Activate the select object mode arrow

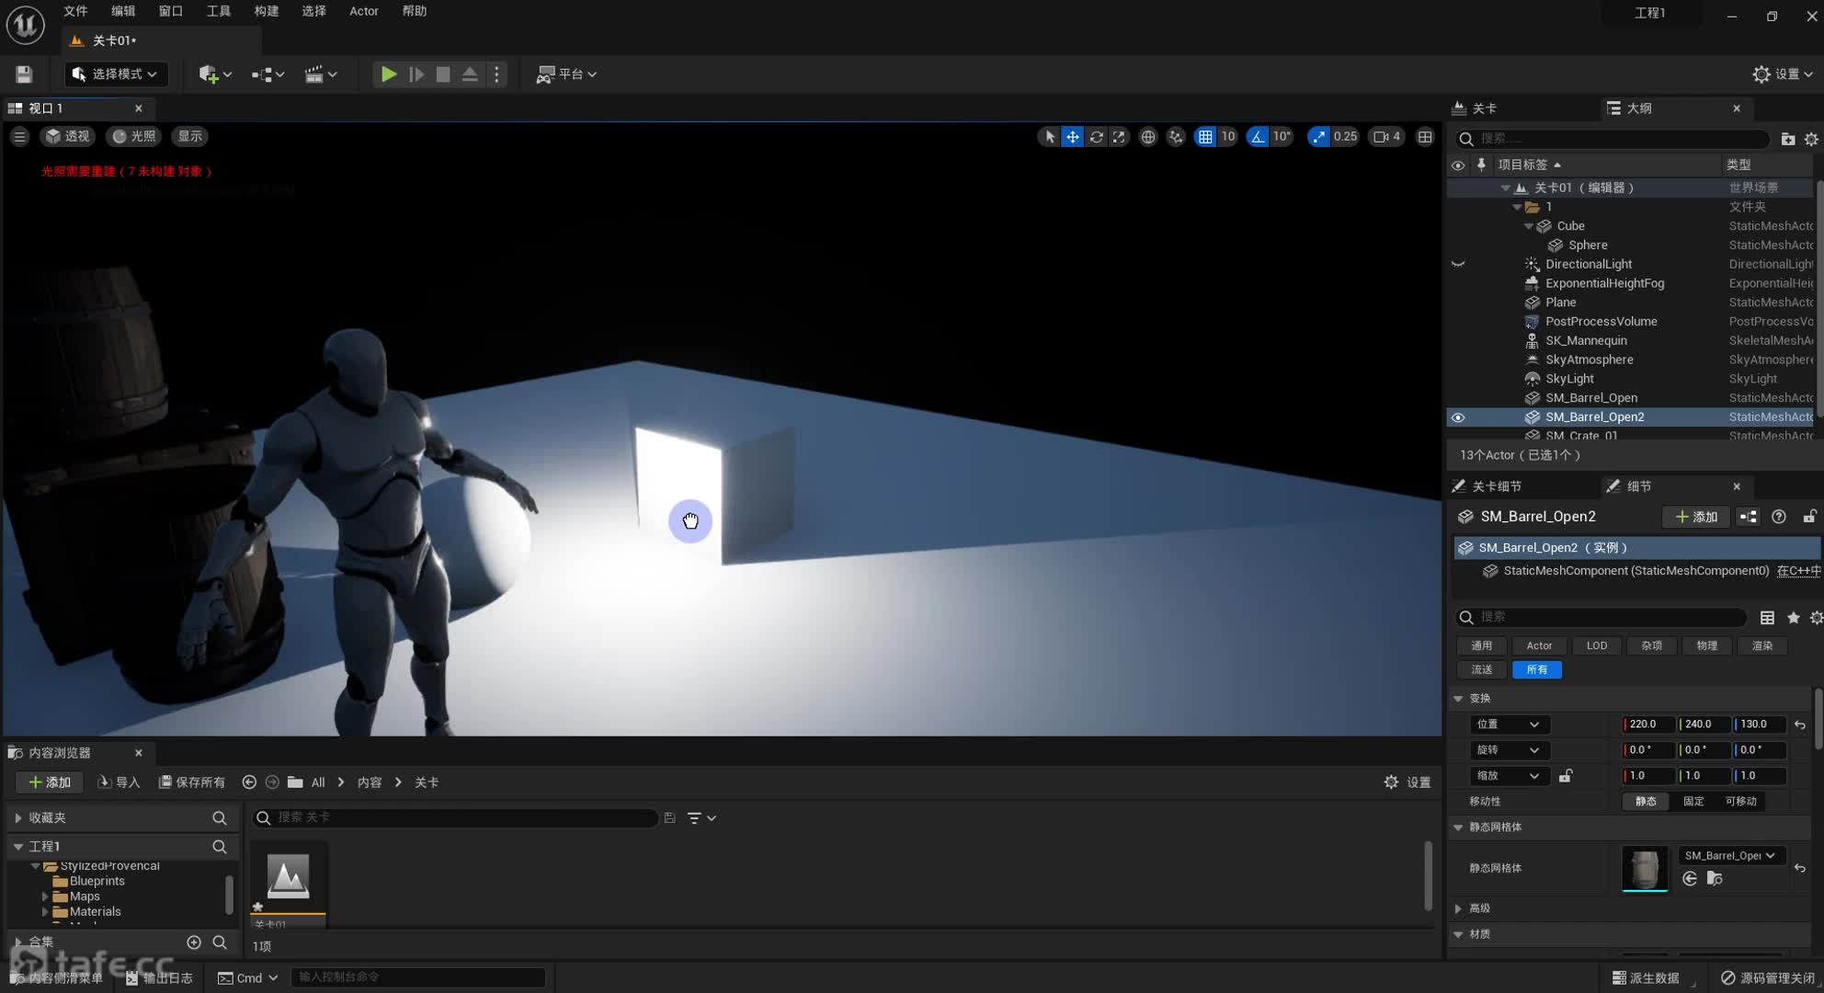click(1049, 137)
